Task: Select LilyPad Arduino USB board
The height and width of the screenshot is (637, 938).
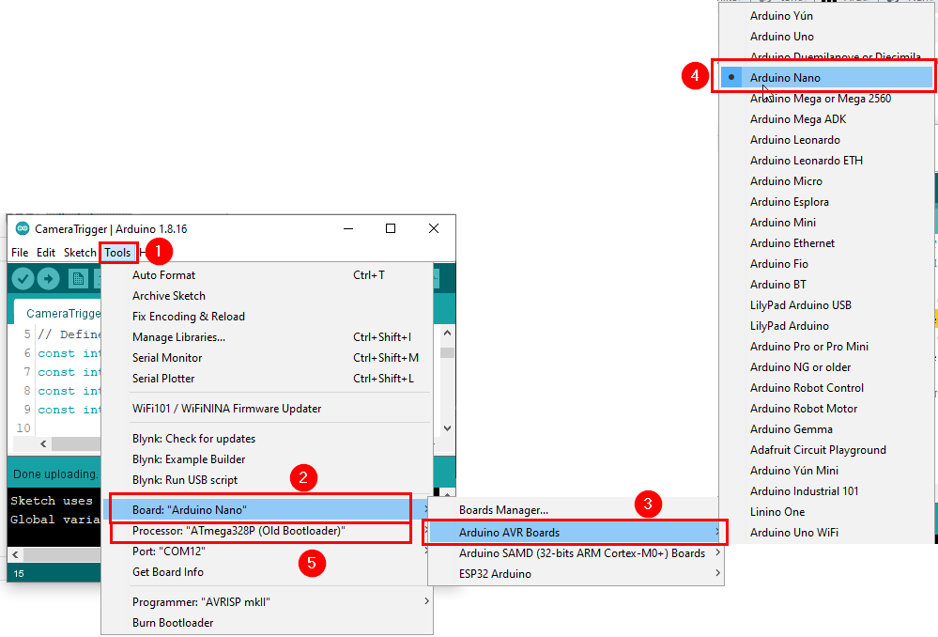Action: coord(825,305)
